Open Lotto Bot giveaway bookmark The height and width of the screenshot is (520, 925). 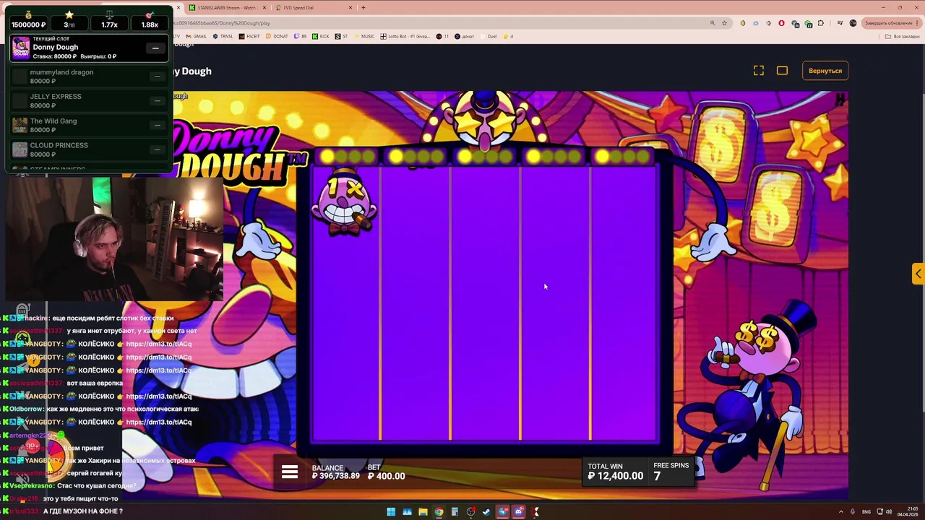pos(405,36)
